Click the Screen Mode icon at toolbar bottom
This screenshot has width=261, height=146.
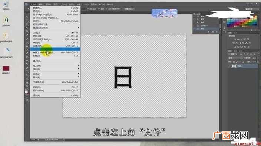(27, 100)
